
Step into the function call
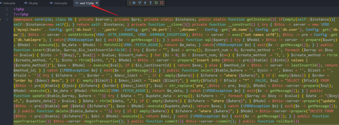[145, 3]
